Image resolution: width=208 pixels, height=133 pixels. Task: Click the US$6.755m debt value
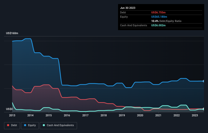[158, 12]
